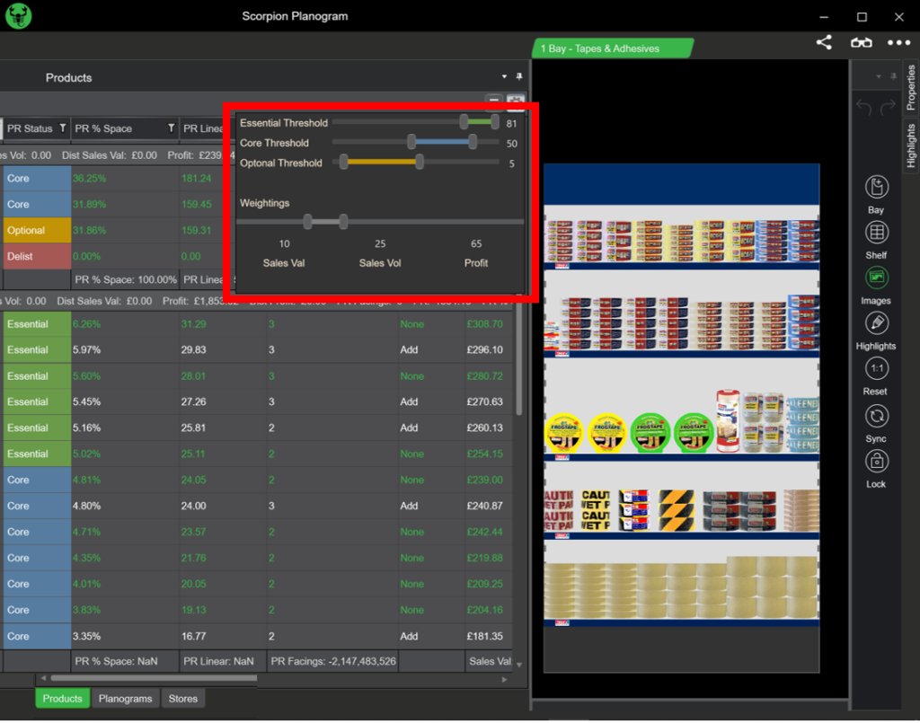Click the Sync icon
Screen dimensions: 920x723
(x=876, y=416)
